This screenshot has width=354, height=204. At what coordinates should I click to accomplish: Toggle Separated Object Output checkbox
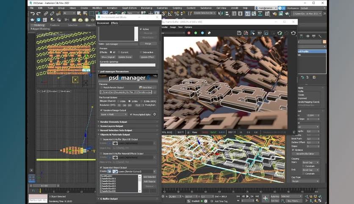tap(101, 168)
